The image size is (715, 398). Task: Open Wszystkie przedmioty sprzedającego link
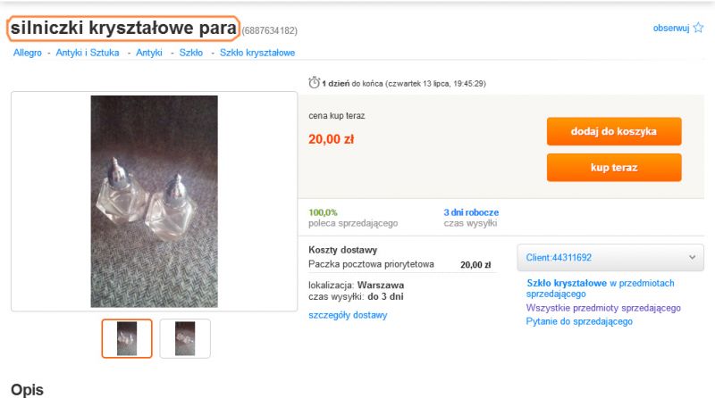coord(603,308)
